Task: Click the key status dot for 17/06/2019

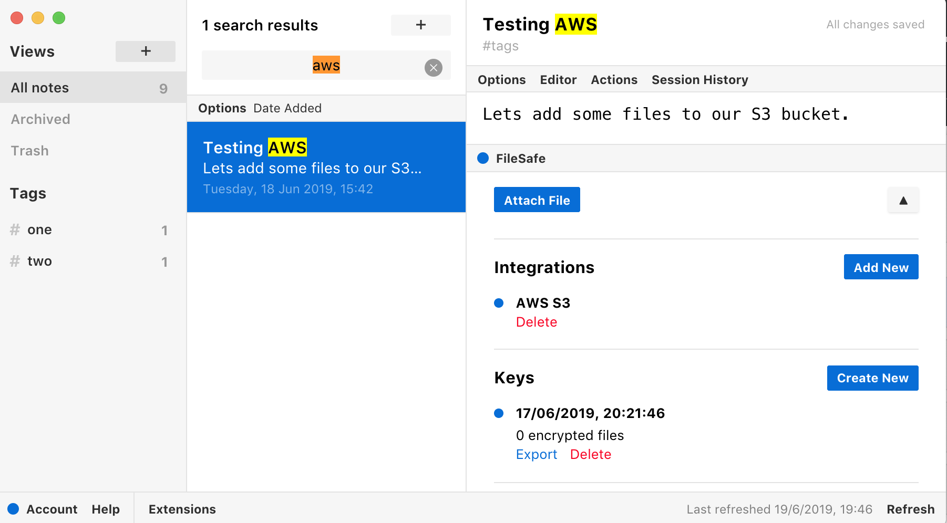Action: pos(499,413)
